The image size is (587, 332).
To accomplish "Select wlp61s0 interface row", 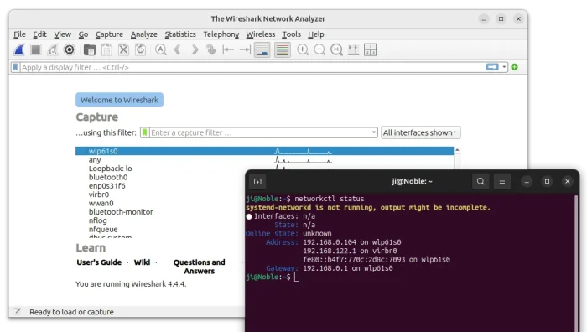I will pos(264,151).
